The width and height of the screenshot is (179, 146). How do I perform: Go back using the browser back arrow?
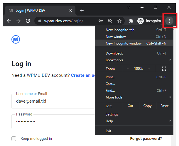(x=9, y=21)
